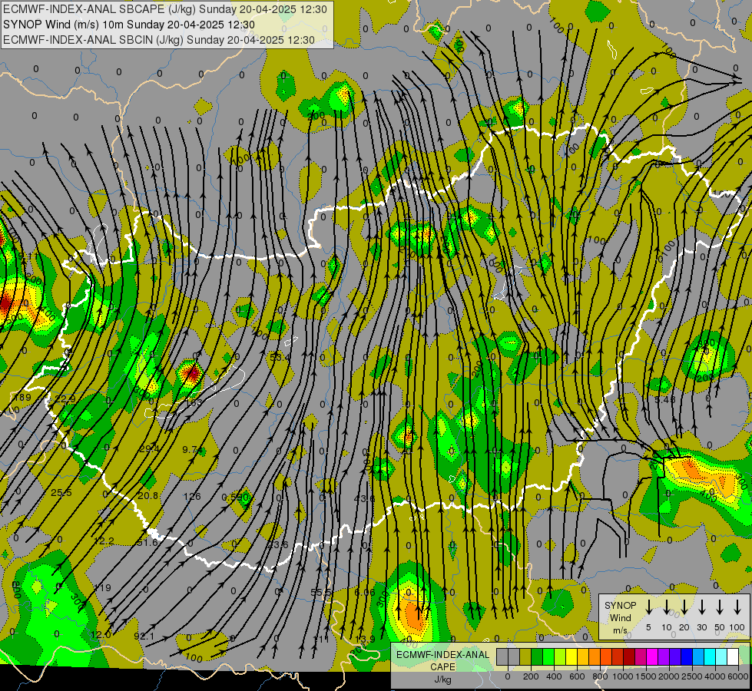The height and width of the screenshot is (691, 752).
Task: Click the 1000 label on CAPE color scale
Action: (623, 676)
